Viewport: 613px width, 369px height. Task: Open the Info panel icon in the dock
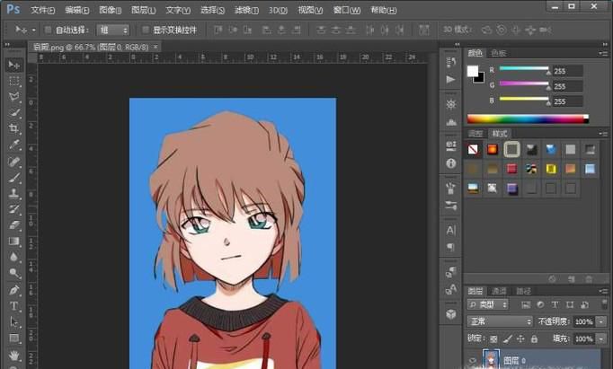click(450, 163)
